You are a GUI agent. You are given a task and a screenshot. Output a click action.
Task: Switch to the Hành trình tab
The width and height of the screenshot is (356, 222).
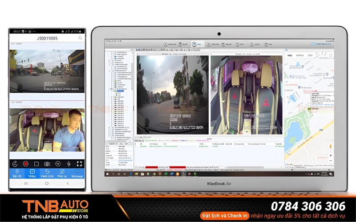click(47, 173)
